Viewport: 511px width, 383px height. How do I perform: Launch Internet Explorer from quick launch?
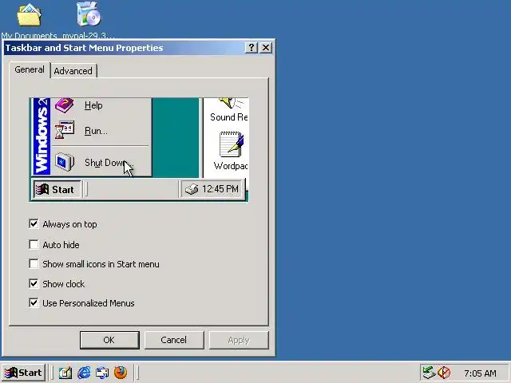click(x=84, y=373)
